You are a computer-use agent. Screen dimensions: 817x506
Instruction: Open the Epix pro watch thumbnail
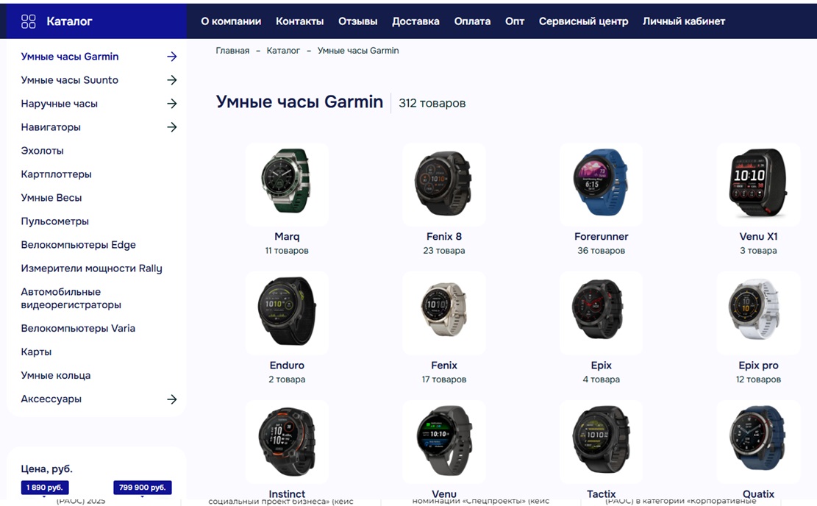[x=758, y=313]
